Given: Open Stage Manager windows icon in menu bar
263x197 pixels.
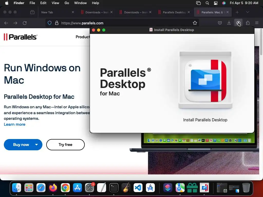Looking at the screenshot, I should 199,3.
